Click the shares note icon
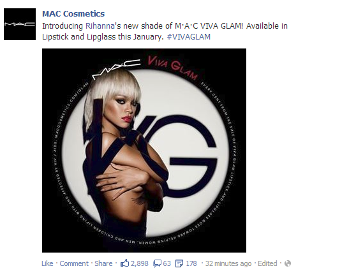 179,263
